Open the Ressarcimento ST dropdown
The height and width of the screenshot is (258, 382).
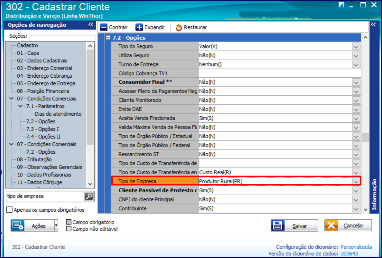coord(357,154)
